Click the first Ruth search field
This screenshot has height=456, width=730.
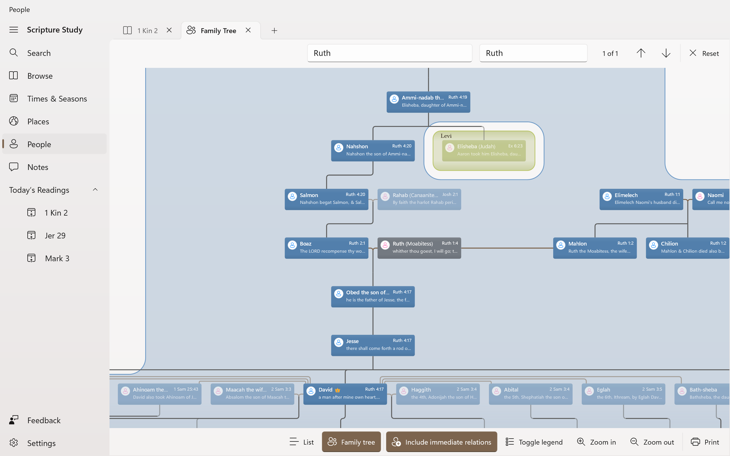pos(390,53)
